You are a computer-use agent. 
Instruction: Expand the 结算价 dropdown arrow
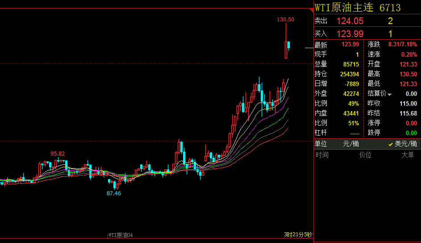390,95
